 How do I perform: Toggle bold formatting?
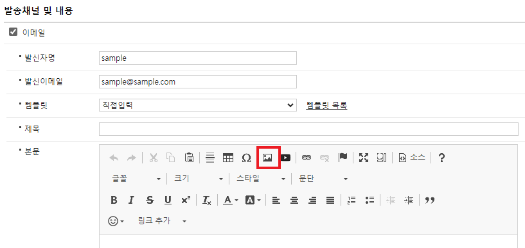[x=114, y=201]
